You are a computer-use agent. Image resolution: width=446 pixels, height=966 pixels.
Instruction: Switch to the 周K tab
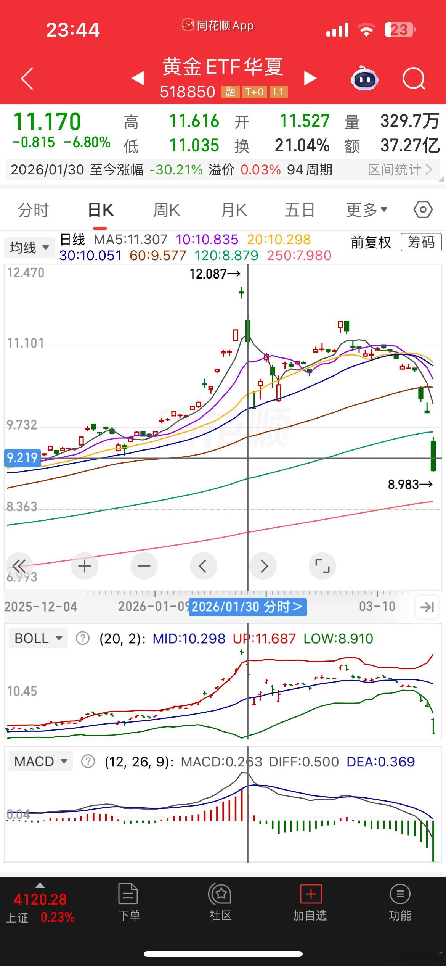click(167, 210)
